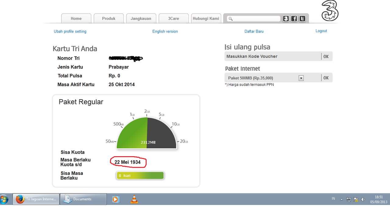Click the 25 Okt 2014 expiry text
390x207 pixels.
122,85
